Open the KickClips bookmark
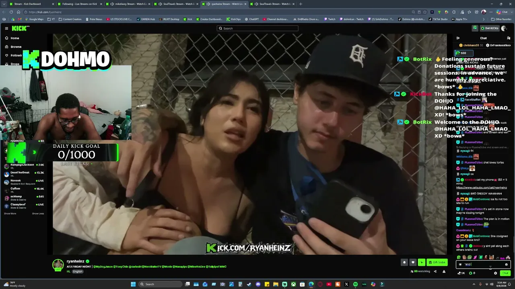Image resolution: width=515 pixels, height=289 pixels. [x=233, y=19]
